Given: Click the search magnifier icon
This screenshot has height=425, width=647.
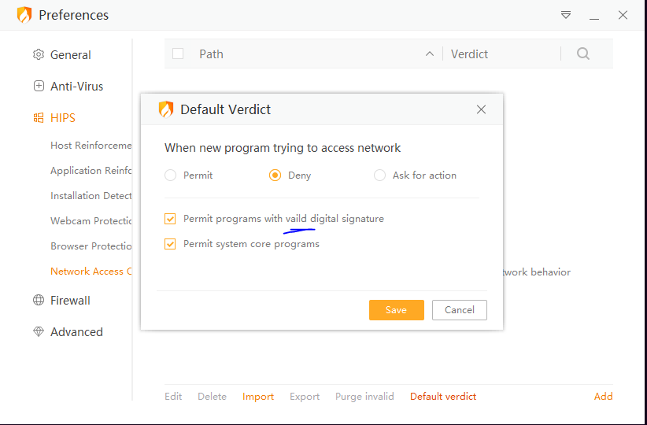Looking at the screenshot, I should point(583,54).
